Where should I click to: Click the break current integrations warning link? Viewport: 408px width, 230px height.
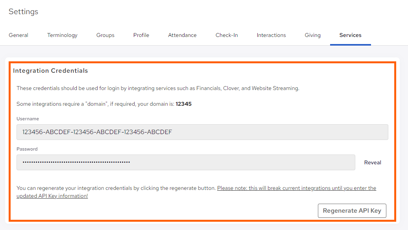(297, 188)
